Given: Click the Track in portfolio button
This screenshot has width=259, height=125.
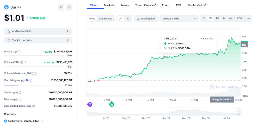Looking at the screenshot, I should 38,40.
